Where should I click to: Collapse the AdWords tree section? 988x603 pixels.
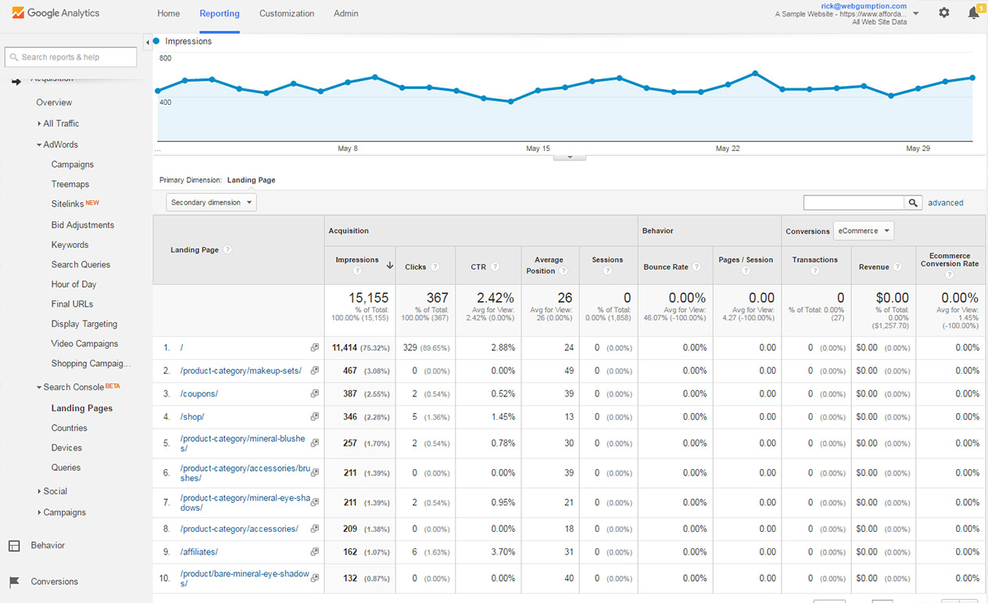[39, 145]
